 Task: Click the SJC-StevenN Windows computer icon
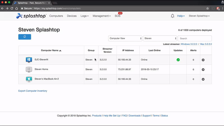(29, 60)
